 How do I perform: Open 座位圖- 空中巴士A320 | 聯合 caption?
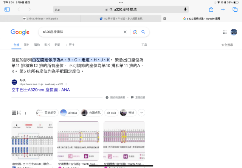point(32,164)
